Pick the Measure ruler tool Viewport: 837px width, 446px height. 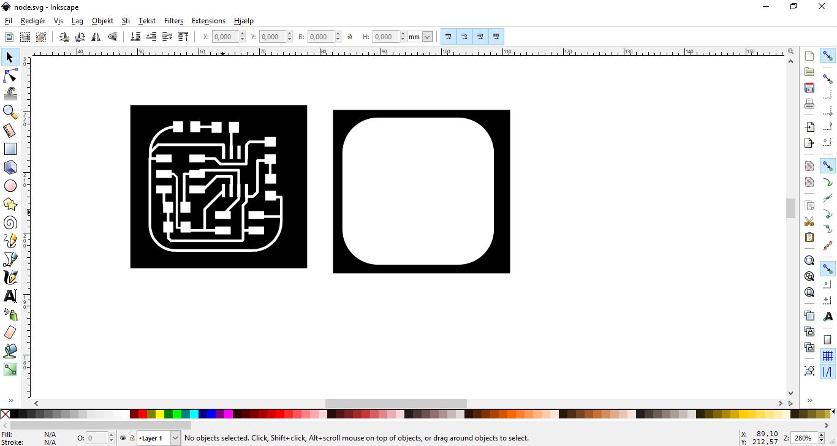10,130
